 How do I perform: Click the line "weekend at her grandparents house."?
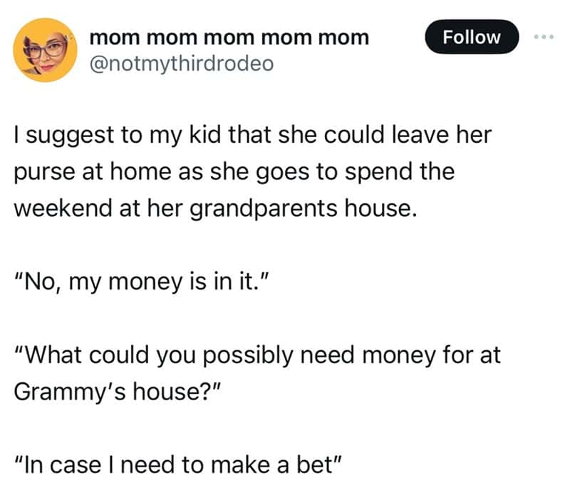click(x=215, y=209)
